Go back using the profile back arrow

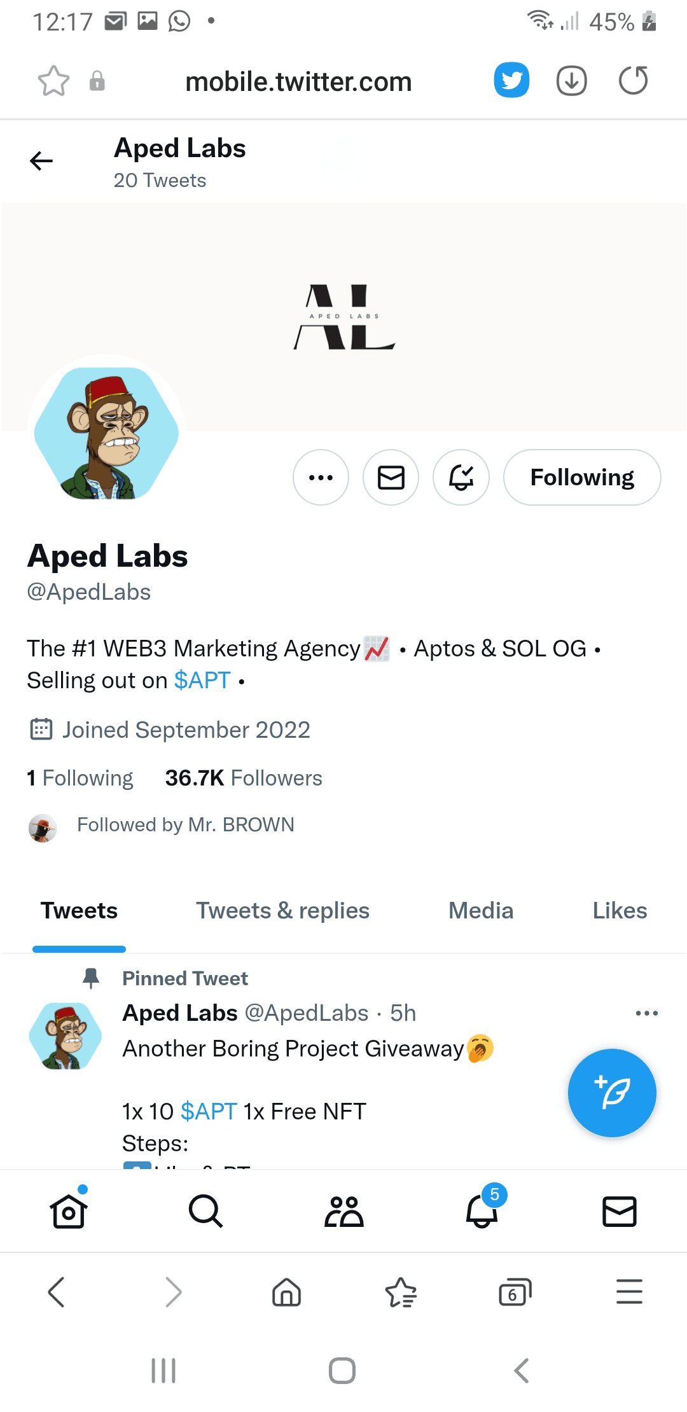pyautogui.click(x=41, y=161)
